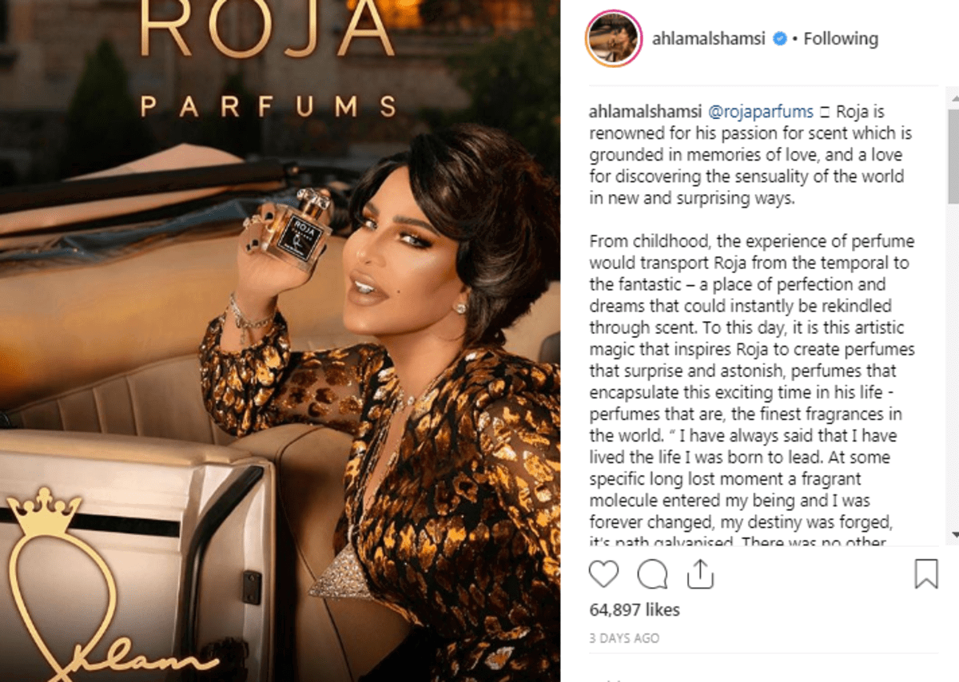Click the caption scrollbar thumb
Screen dimensions: 959x682
tap(953, 156)
